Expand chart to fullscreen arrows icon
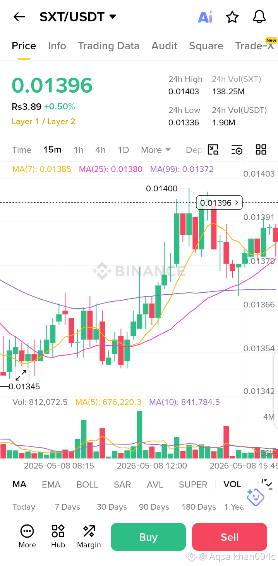This screenshot has width=278, height=566. pos(21,375)
